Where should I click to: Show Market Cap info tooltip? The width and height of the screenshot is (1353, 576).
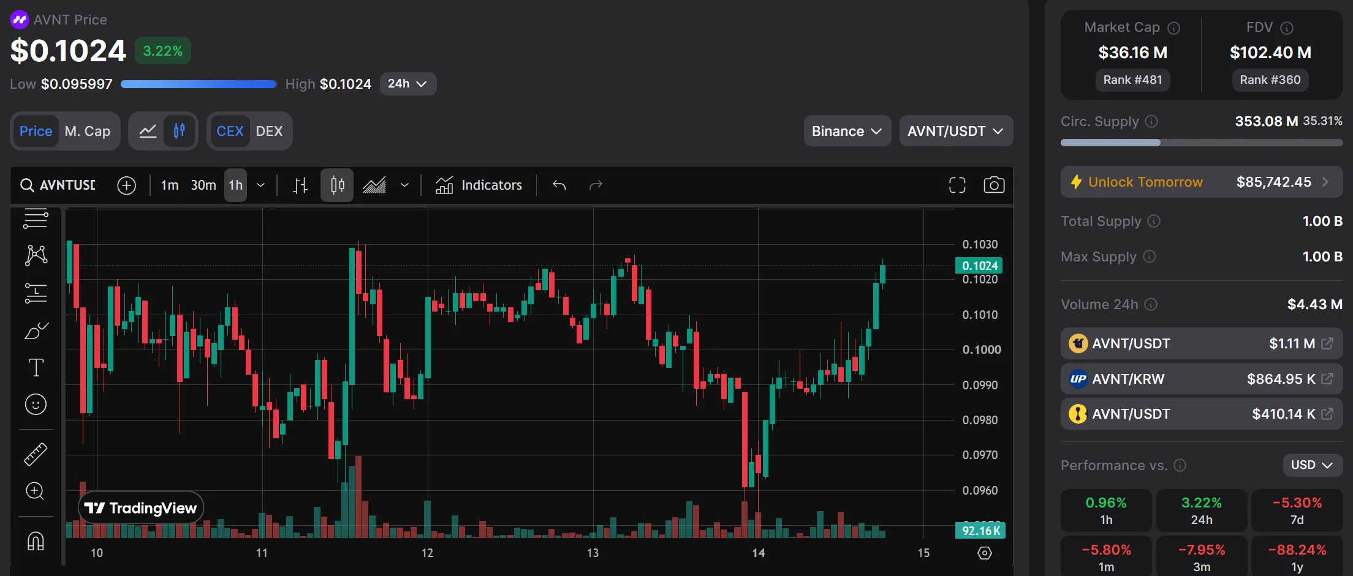pos(1174,28)
